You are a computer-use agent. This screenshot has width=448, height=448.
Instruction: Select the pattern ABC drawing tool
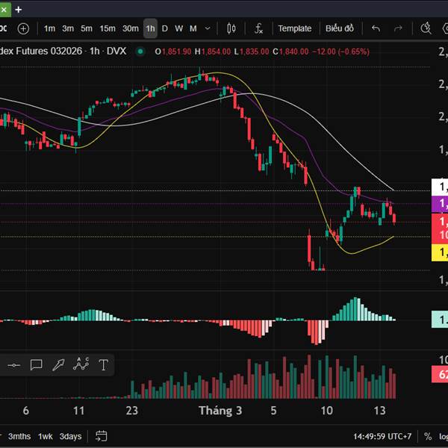(x=81, y=364)
